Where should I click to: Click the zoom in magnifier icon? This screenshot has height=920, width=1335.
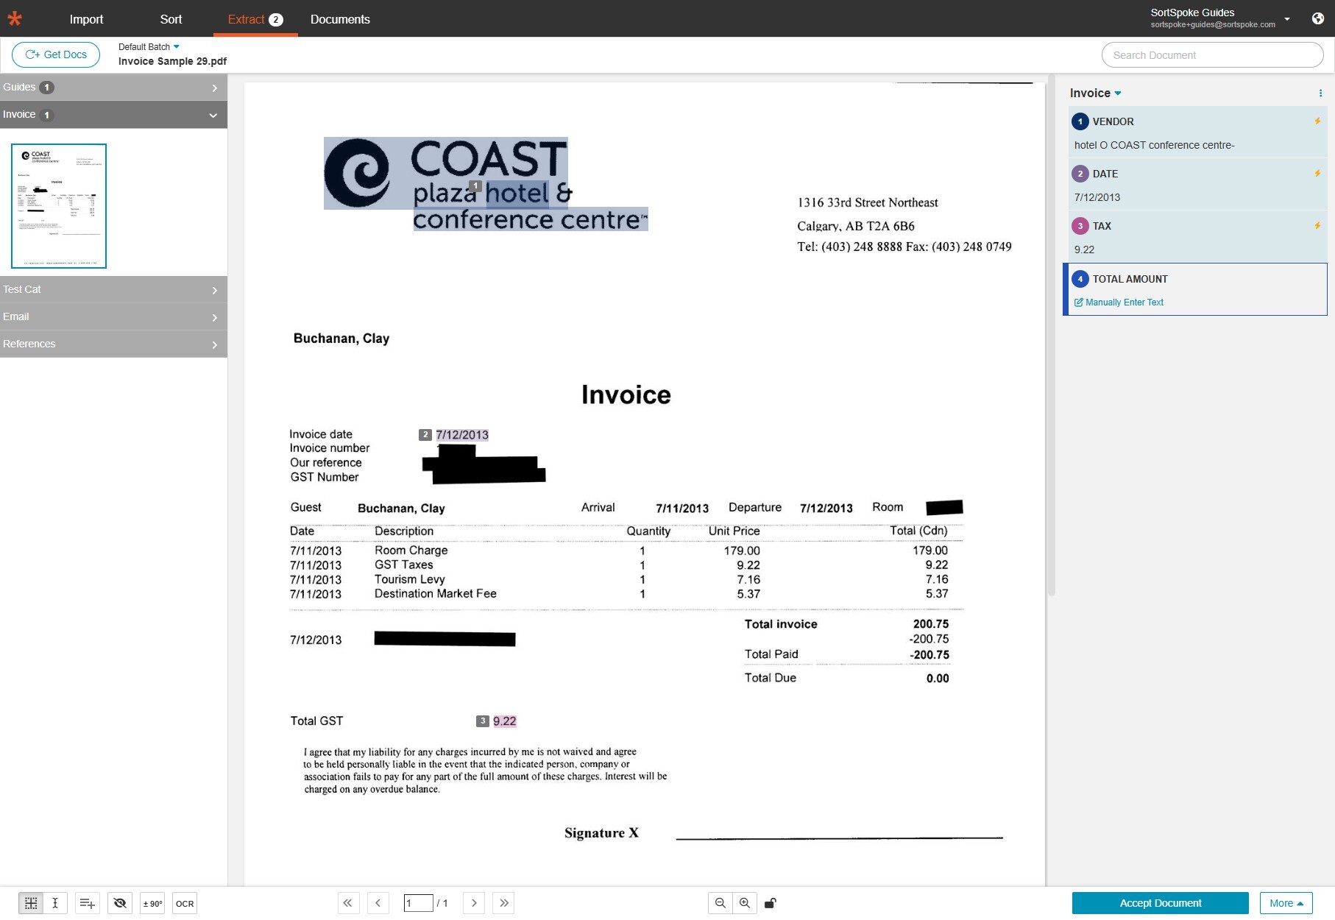pos(745,903)
